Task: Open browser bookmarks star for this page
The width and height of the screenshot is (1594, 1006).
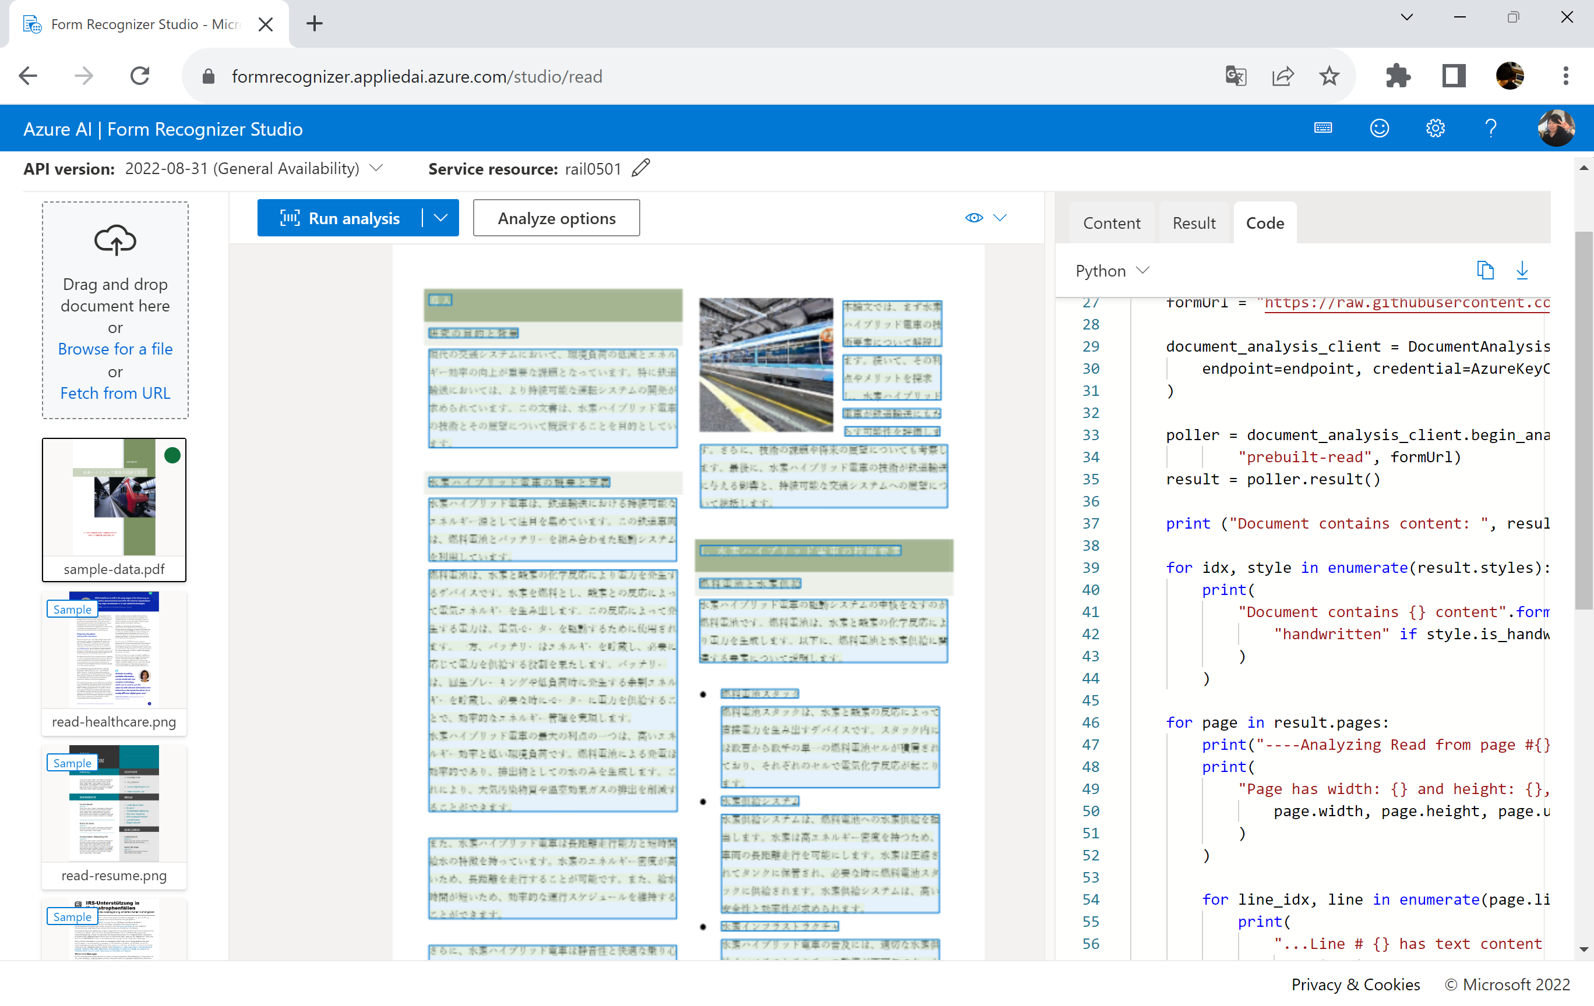Action: (x=1329, y=76)
